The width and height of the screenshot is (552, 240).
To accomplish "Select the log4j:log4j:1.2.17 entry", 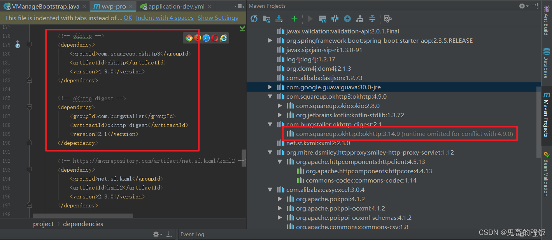I will click(306, 59).
